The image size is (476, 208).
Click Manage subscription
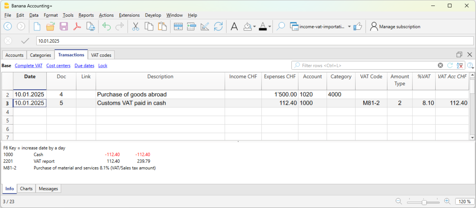(395, 26)
